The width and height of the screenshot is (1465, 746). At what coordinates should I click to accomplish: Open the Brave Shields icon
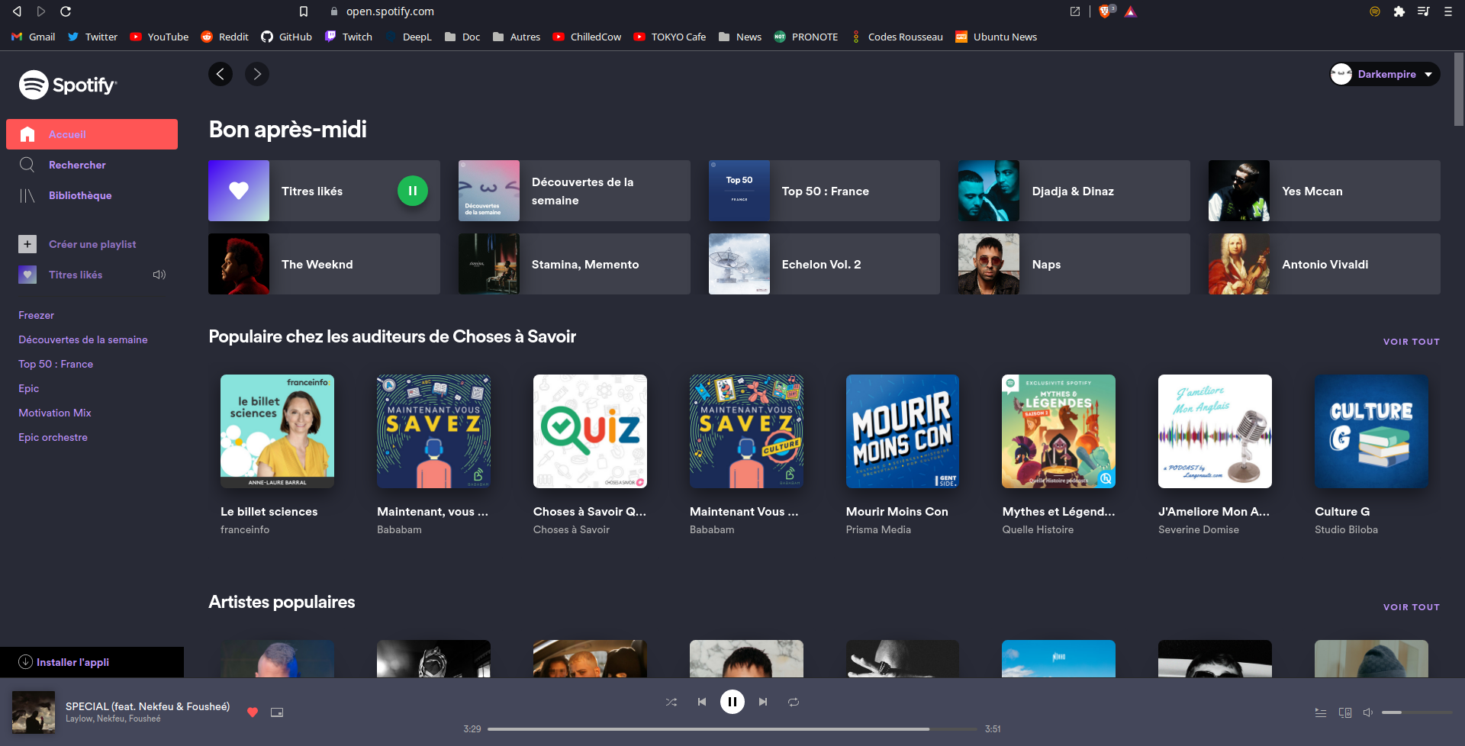click(x=1105, y=11)
